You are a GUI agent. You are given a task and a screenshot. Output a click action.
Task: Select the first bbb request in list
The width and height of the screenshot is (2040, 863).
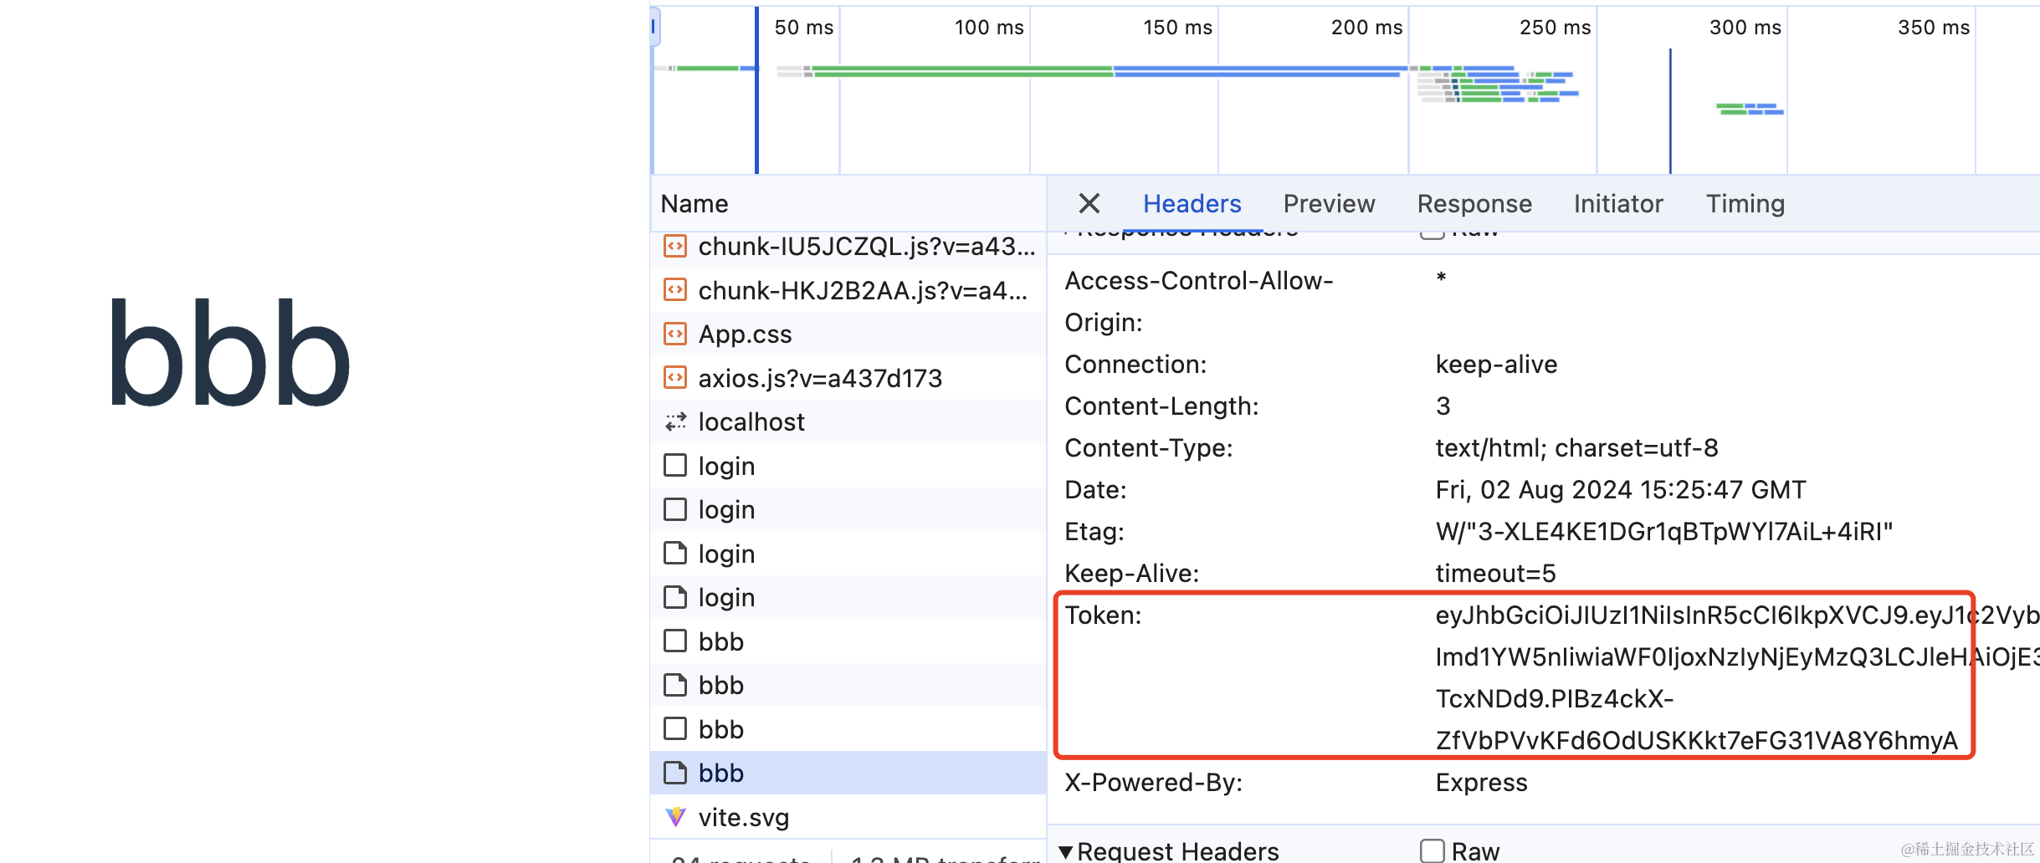pyautogui.click(x=720, y=641)
